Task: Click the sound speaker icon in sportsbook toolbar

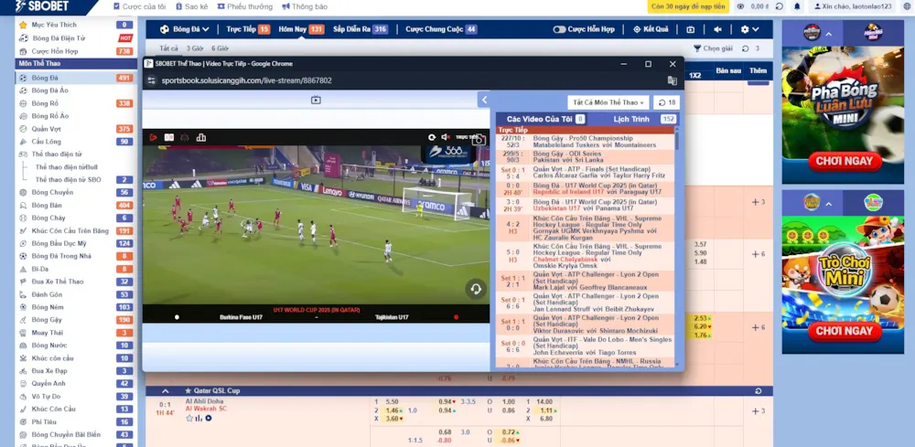Action: pos(716,29)
